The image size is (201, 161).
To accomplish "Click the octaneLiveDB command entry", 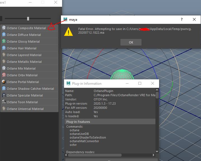I will point(79,134).
